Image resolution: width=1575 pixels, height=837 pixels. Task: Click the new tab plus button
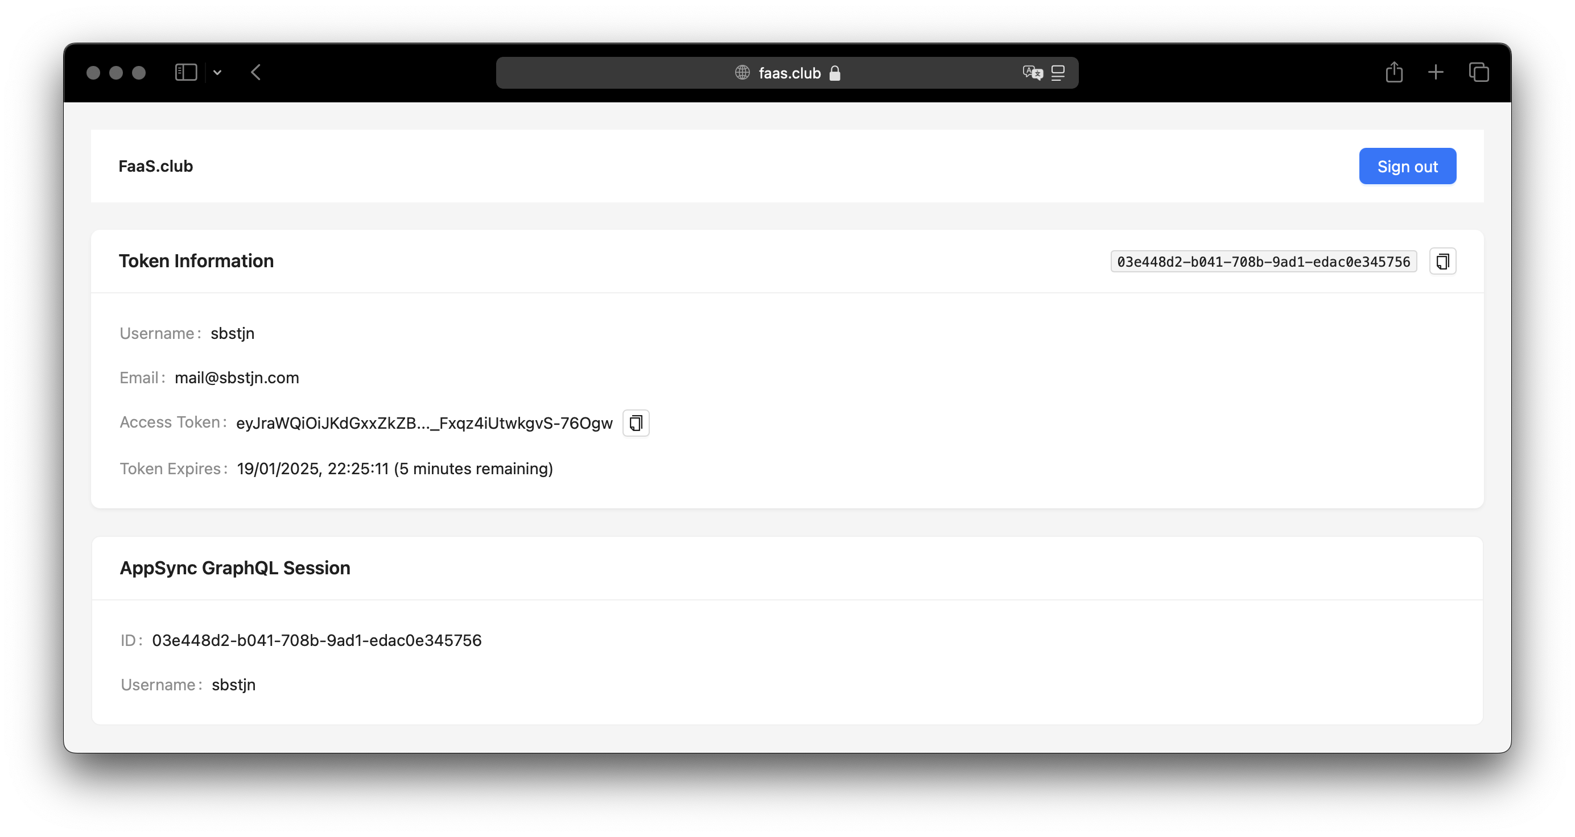[x=1437, y=72]
